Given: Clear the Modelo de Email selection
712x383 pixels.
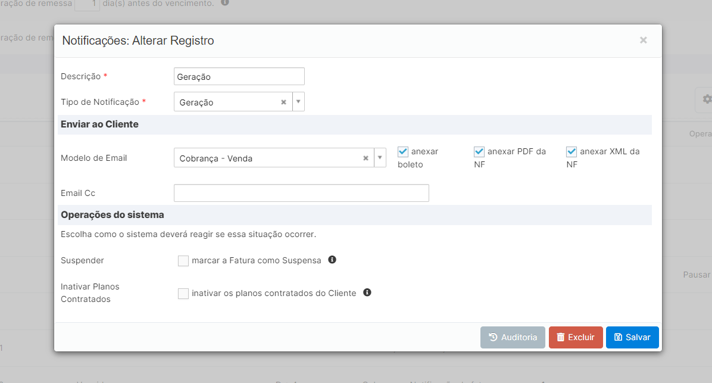Looking at the screenshot, I should pos(366,158).
